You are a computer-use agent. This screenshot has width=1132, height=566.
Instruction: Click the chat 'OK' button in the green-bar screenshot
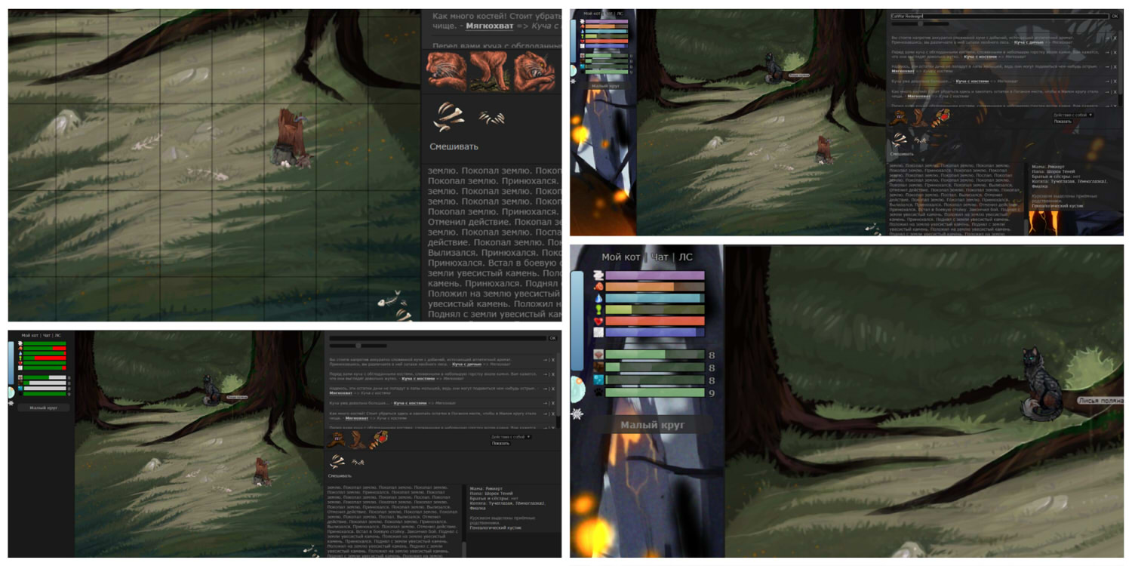(x=552, y=338)
